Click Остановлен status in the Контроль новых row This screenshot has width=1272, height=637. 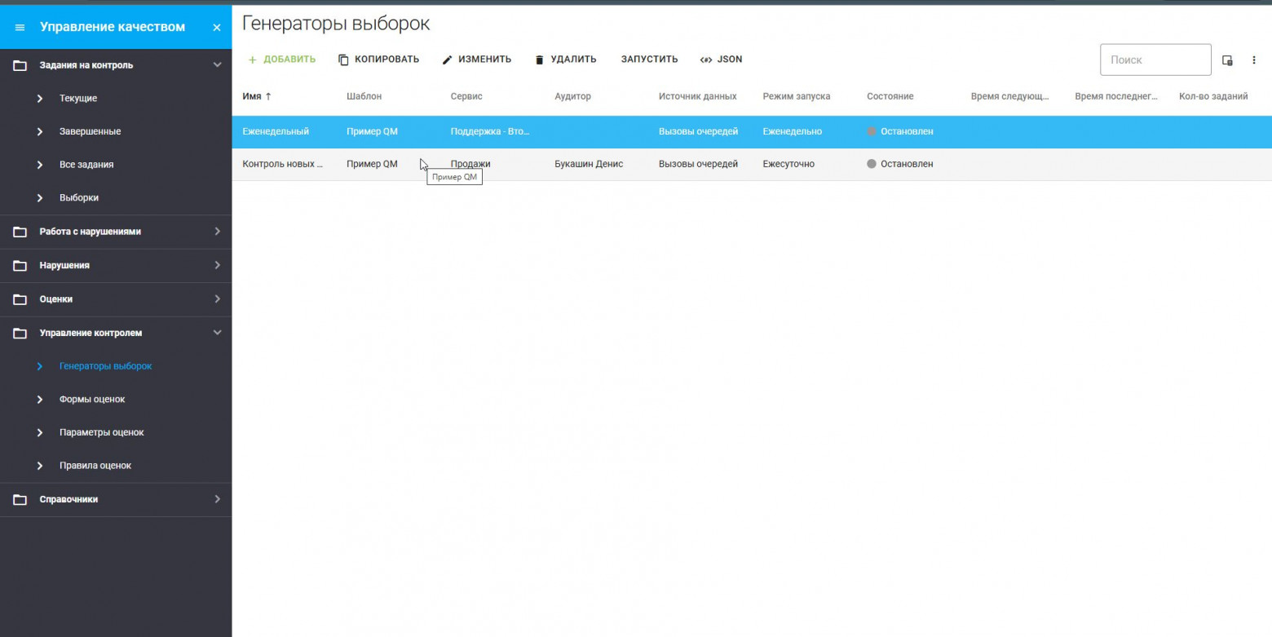900,164
